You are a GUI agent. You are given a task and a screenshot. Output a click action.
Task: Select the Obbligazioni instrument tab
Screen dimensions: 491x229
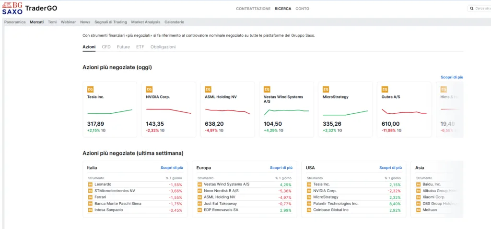coord(163,47)
